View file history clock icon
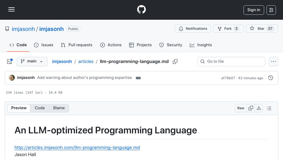This screenshot has height=159, width=283. pos(271,78)
